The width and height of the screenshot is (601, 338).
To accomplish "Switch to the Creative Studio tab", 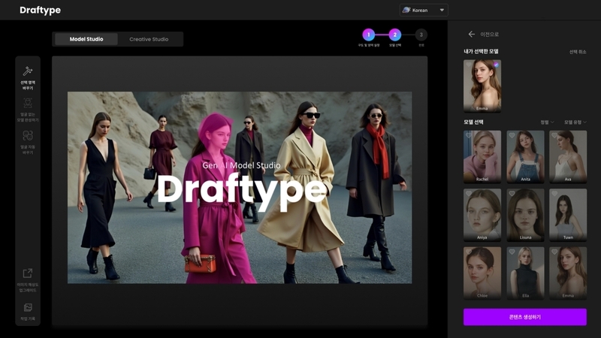I will 149,39.
